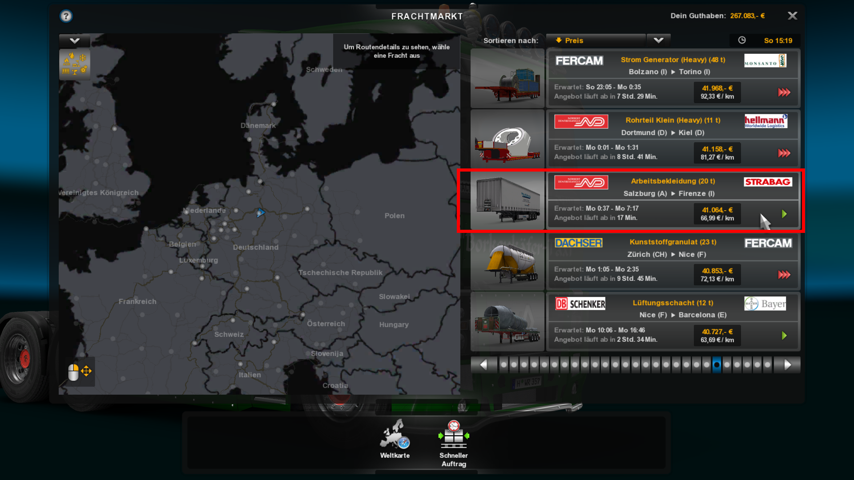Screen dimensions: 854x480
Task: Open the Preis sort-by dropdown
Action: click(596, 40)
